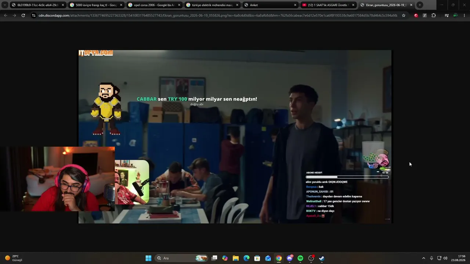This screenshot has height=264, width=470.
Task: Open the Extensions puzzle menu
Action: point(434,15)
